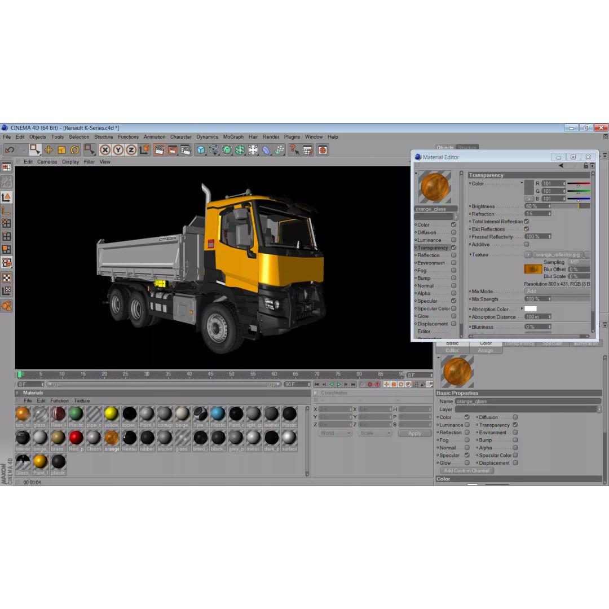The height and width of the screenshot is (609, 609).
Task: Click the Undo arrow in the toolbar
Action: [x=10, y=150]
